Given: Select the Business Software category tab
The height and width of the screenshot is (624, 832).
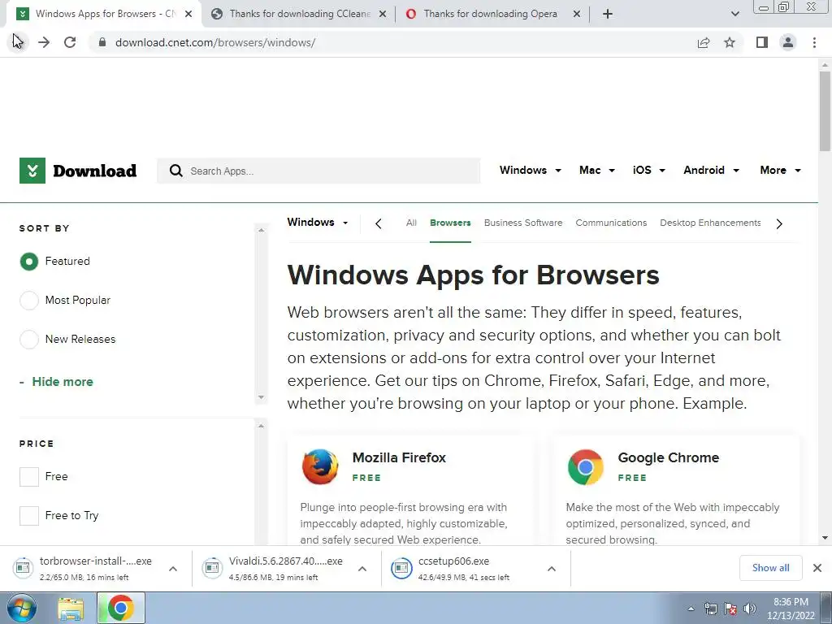Looking at the screenshot, I should click(x=523, y=223).
